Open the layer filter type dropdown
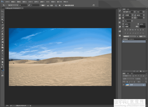The image size is (148, 107). 127,76
